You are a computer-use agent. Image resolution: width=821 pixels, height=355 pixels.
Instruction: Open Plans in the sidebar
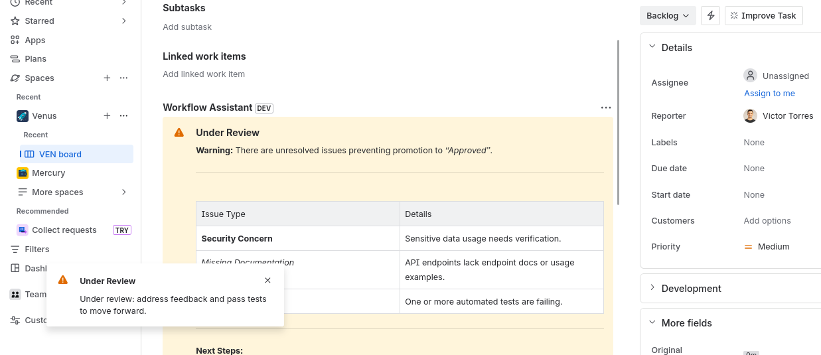click(x=36, y=59)
